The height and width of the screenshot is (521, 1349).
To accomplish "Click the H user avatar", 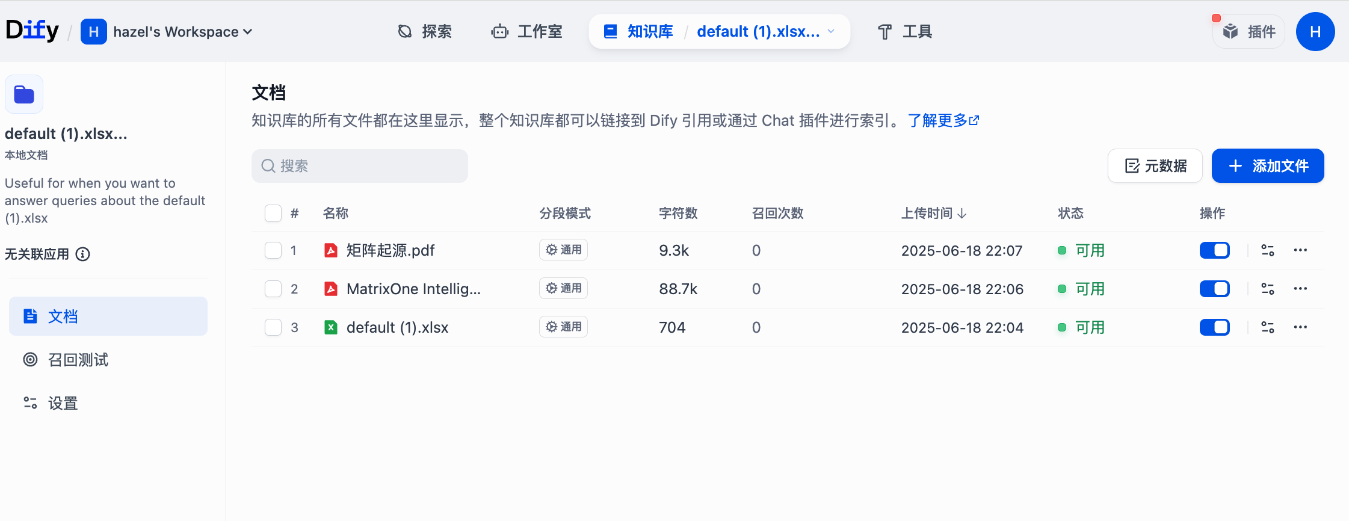I will (1315, 32).
